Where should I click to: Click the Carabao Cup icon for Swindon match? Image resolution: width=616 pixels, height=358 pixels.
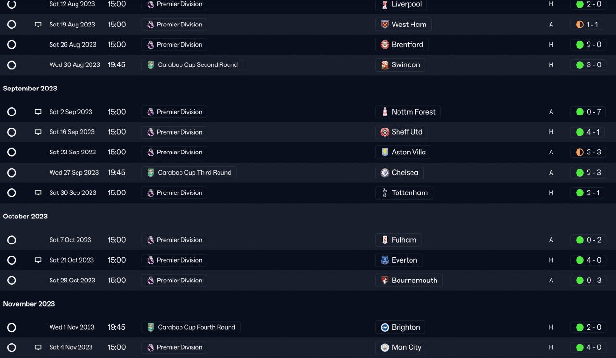point(151,65)
